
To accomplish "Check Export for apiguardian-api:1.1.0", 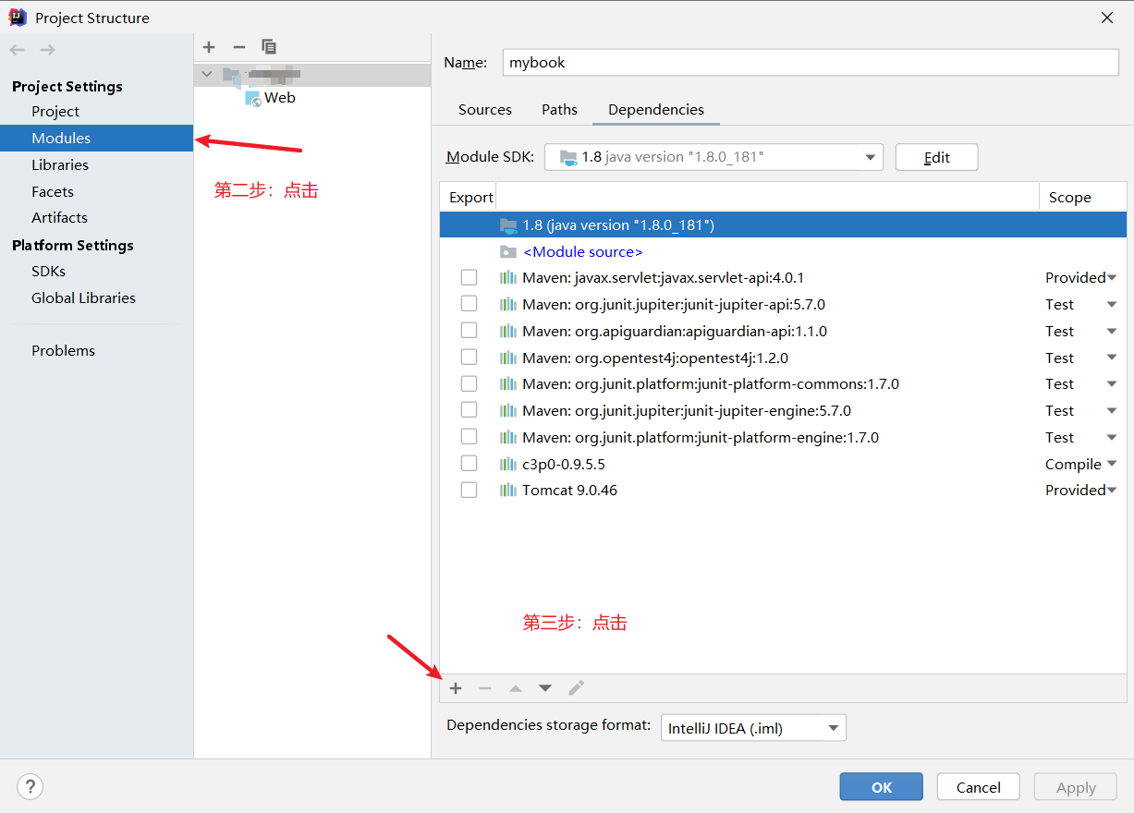I will pos(469,331).
